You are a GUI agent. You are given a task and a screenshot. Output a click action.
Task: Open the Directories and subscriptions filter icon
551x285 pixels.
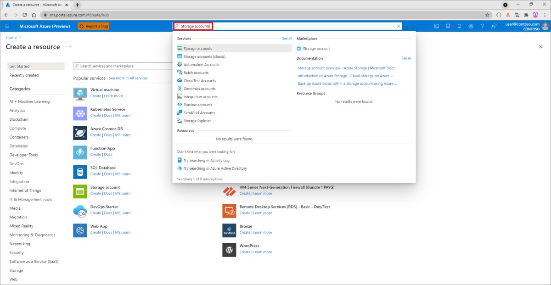coord(448,26)
